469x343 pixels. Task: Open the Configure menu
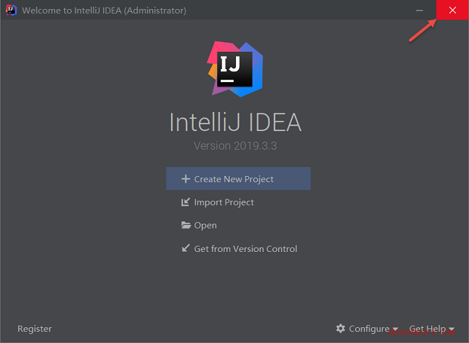tap(367, 329)
